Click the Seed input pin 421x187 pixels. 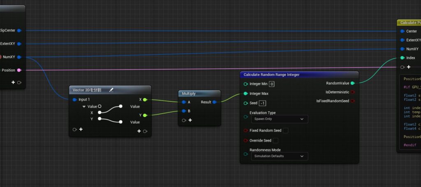point(245,103)
